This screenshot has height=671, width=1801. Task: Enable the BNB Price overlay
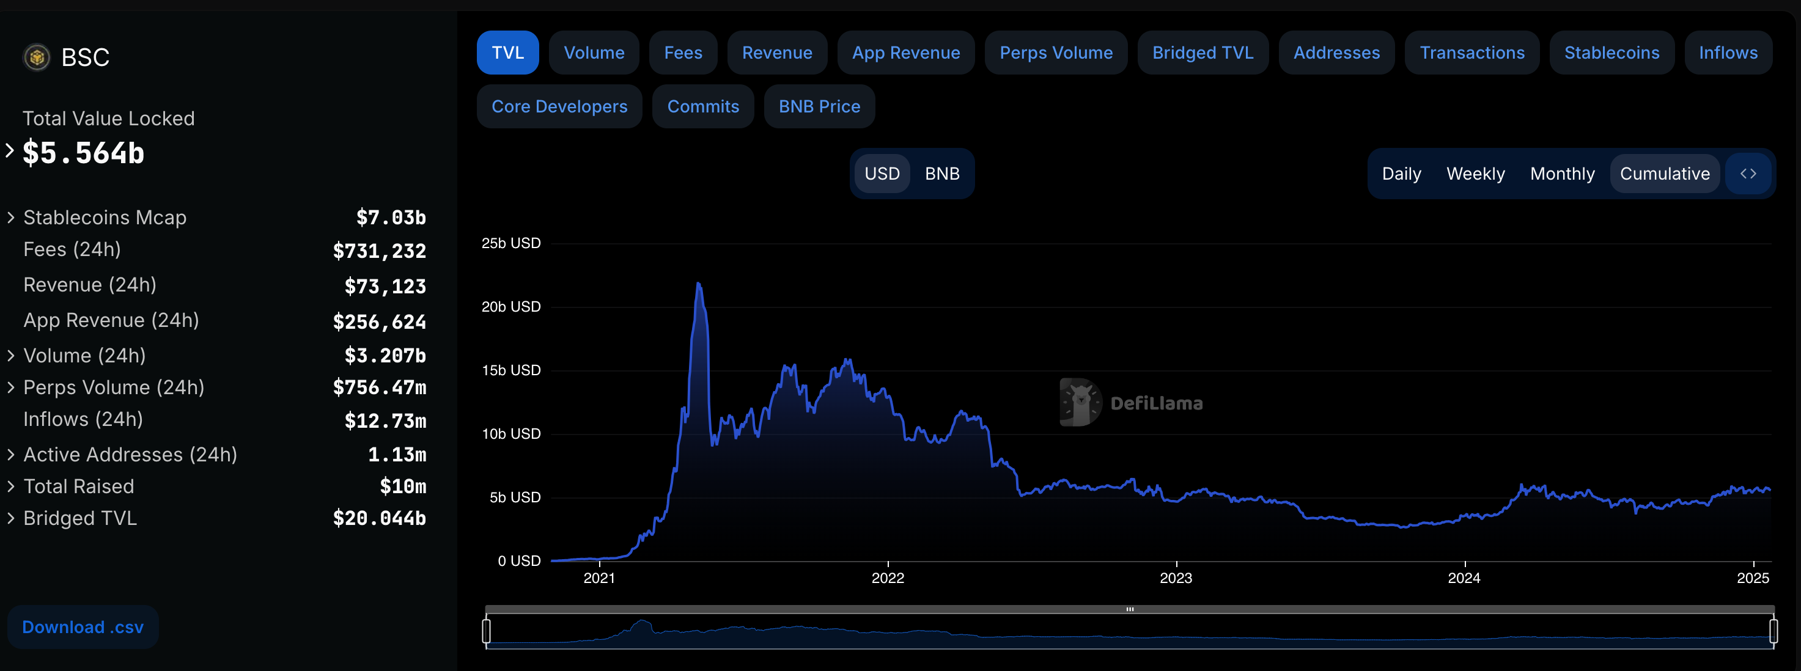pyautogui.click(x=819, y=106)
